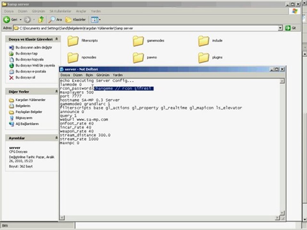Open the filterscripts folder
This screenshot has width=307, height=230.
[x=83, y=41]
